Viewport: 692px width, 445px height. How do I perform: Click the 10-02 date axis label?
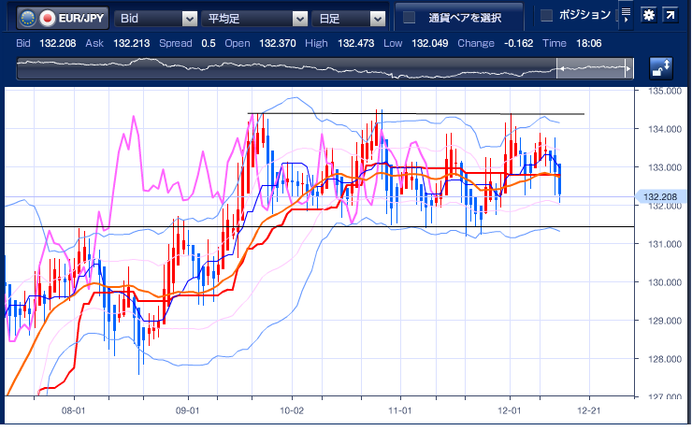point(292,410)
